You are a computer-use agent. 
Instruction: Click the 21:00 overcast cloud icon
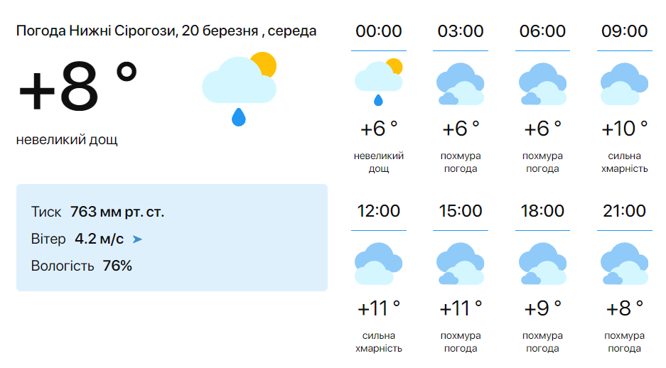tap(624, 263)
